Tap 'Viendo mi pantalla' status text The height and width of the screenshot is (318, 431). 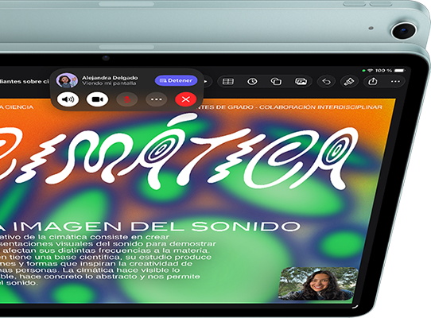(109, 83)
